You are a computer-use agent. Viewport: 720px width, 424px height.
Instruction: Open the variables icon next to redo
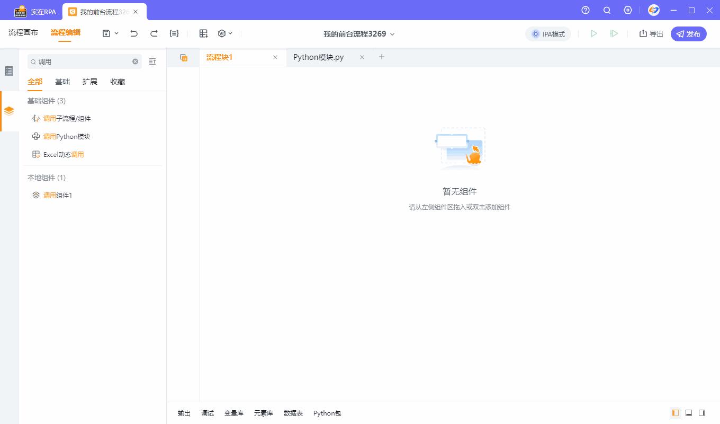(174, 33)
